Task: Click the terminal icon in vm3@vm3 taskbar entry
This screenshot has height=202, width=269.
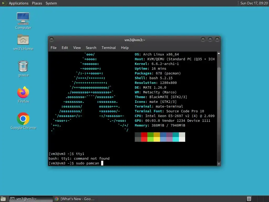Action: (x=12, y=199)
